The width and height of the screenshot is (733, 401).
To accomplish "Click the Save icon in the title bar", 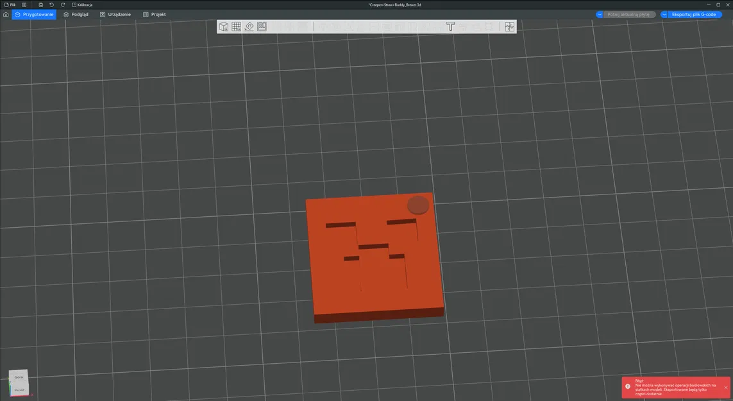I will click(40, 4).
